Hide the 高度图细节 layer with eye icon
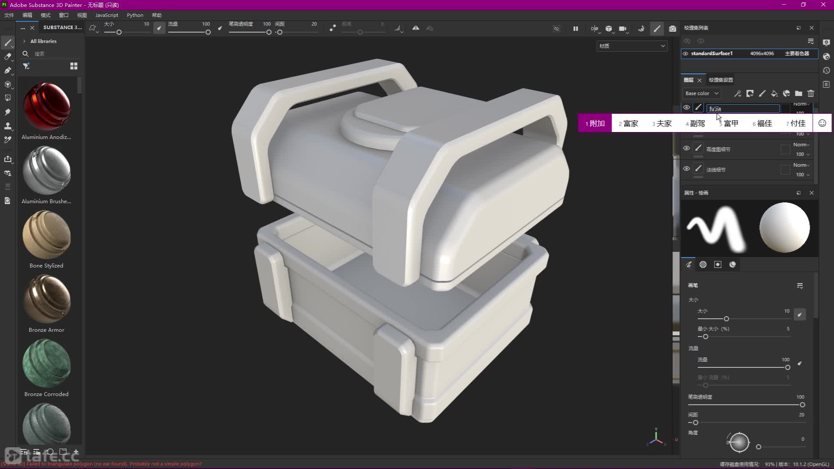This screenshot has height=469, width=834. click(x=686, y=148)
